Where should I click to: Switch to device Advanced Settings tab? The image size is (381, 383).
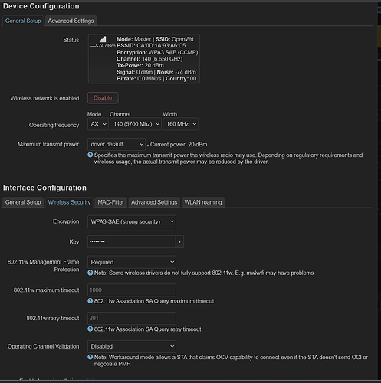[x=71, y=21]
